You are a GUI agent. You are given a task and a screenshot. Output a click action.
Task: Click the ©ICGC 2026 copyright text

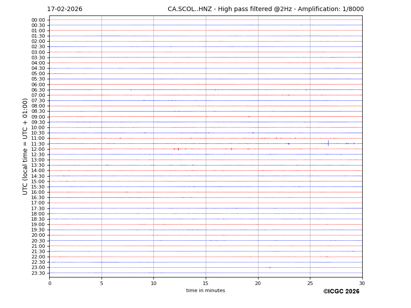(341, 292)
